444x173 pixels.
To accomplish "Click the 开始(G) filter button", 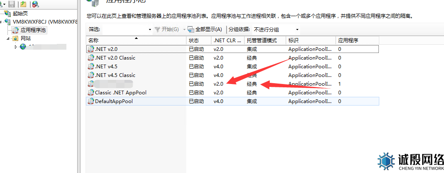I will (166, 29).
